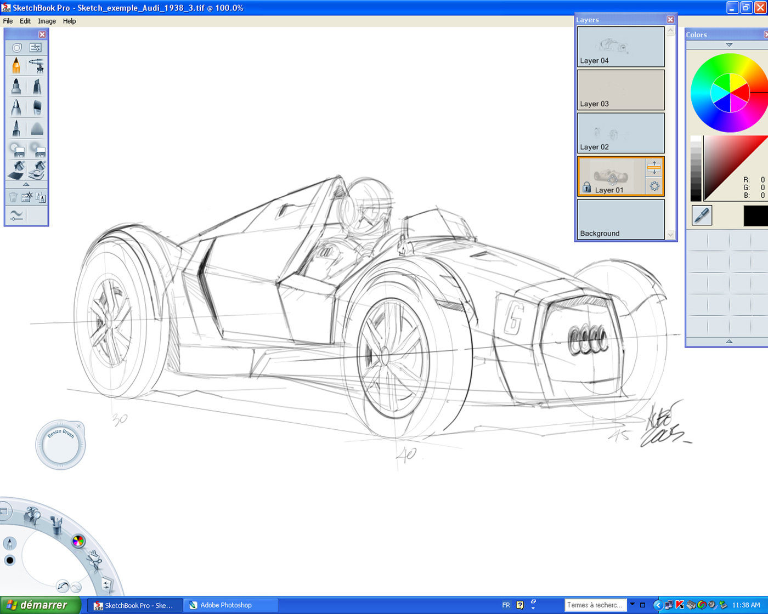768x614 pixels.
Task: Click the delete custom brush trash icon
Action: (x=13, y=197)
